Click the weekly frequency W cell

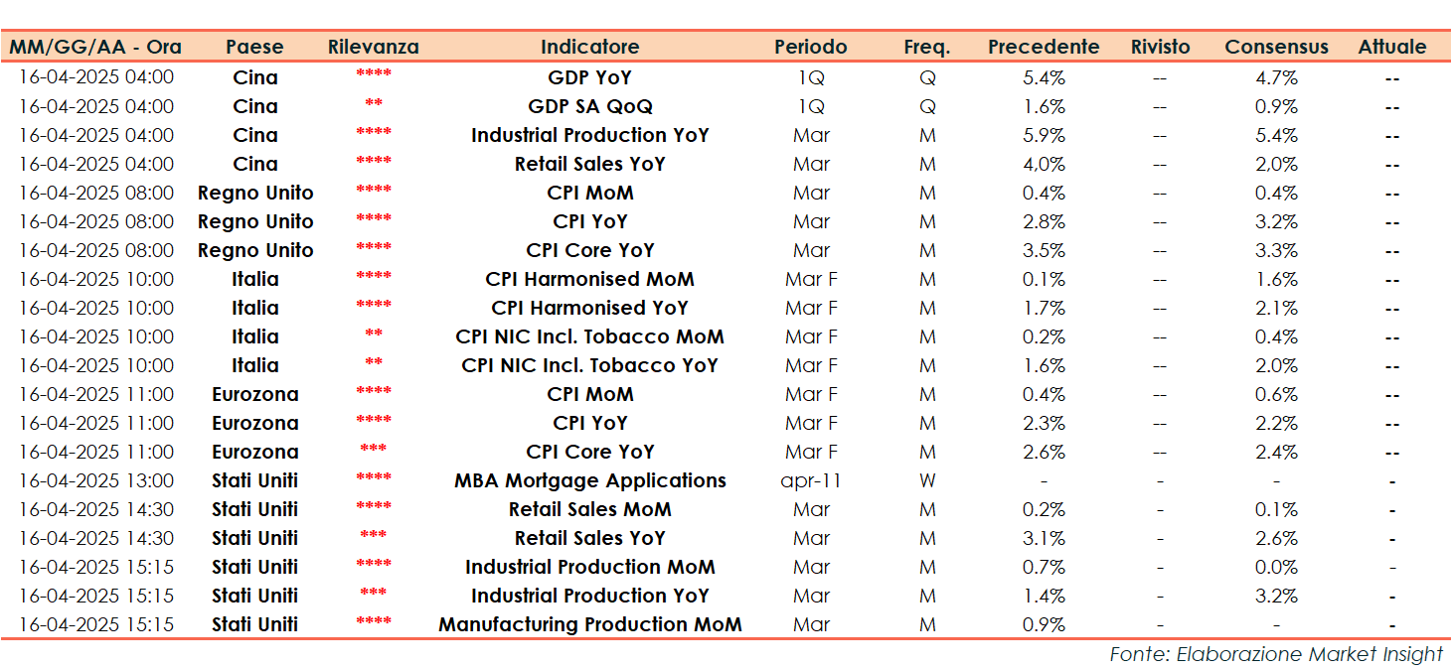pyautogui.click(x=926, y=480)
